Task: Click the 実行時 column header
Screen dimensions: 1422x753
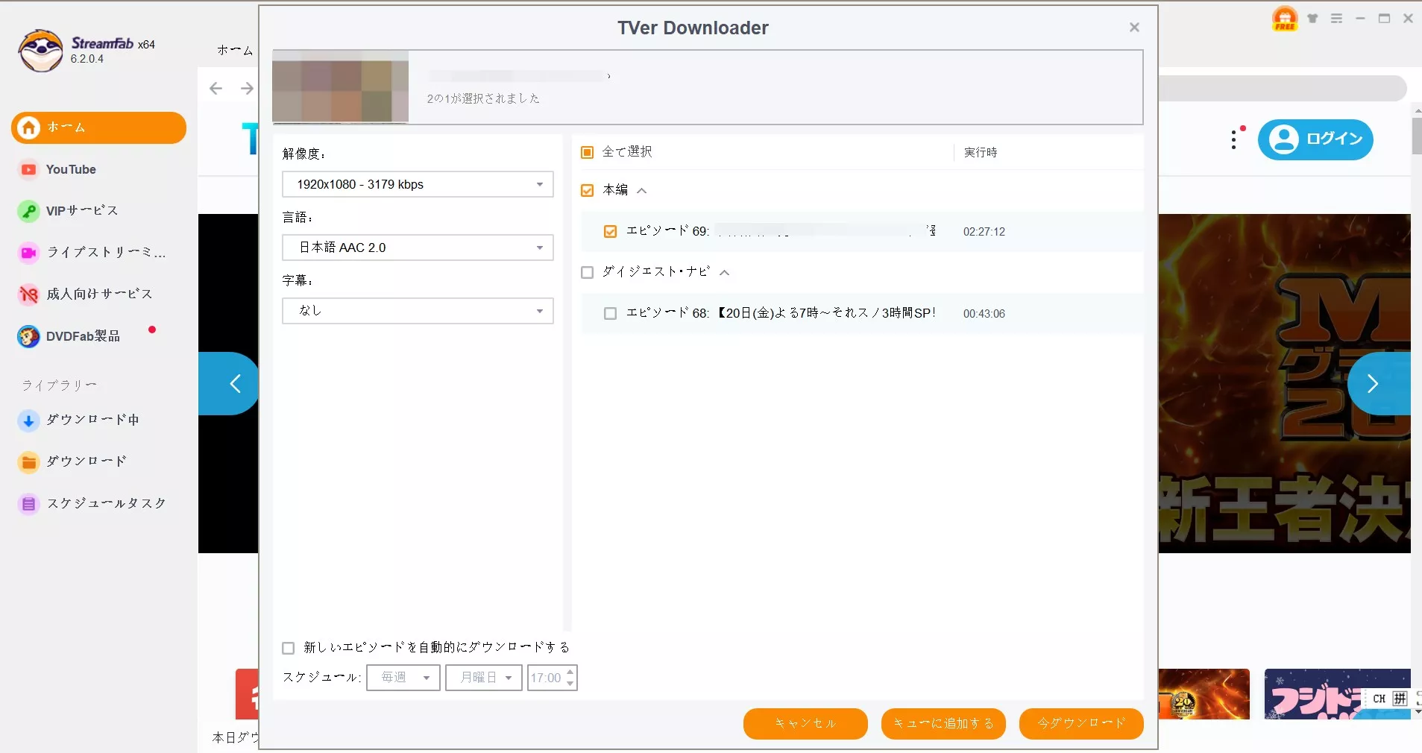Action: click(981, 152)
